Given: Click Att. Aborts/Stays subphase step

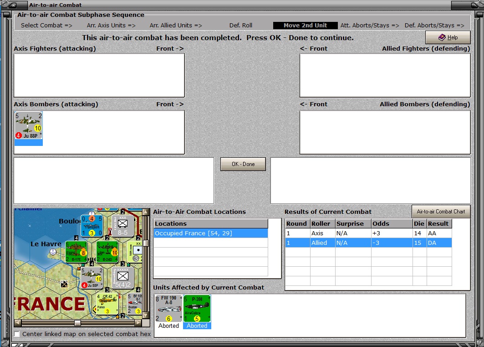Looking at the screenshot, I should (x=370, y=26).
